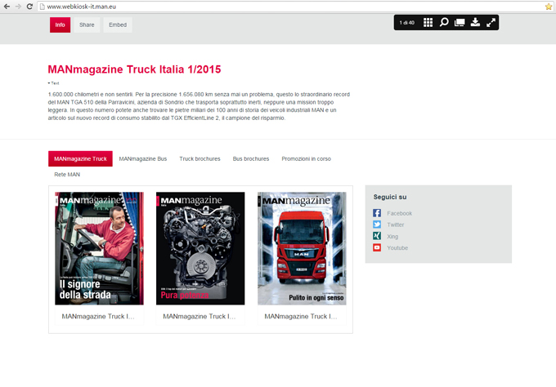The width and height of the screenshot is (556, 387).
Task: Click the 'Seguici su' heading
Action: [390, 197]
